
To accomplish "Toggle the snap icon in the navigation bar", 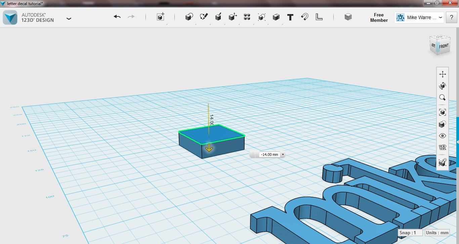I will coord(443,163).
